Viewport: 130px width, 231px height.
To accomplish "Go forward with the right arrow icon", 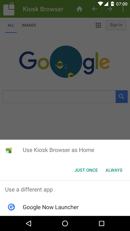I will [110, 9].
